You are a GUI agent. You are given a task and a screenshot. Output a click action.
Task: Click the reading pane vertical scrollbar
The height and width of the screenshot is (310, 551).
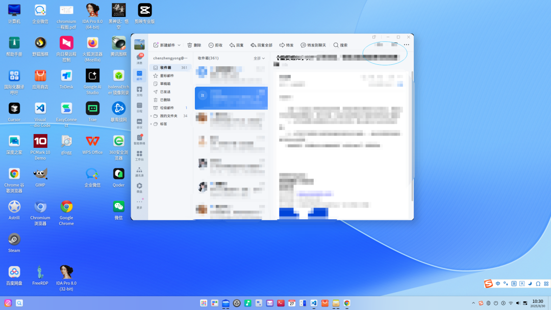(x=412, y=136)
